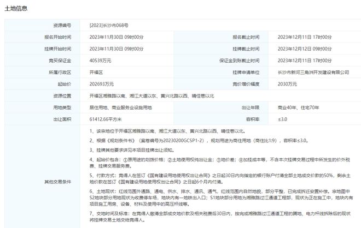The height and width of the screenshot is (228, 361).
Task: Click condition 5 about 付款方式
Action: tap(220, 178)
